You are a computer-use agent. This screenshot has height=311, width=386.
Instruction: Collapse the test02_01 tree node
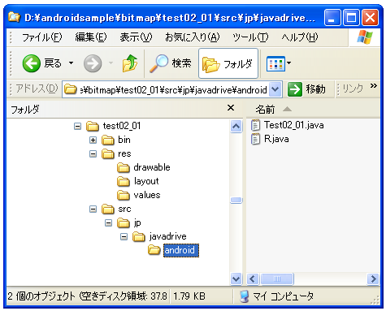coord(77,126)
